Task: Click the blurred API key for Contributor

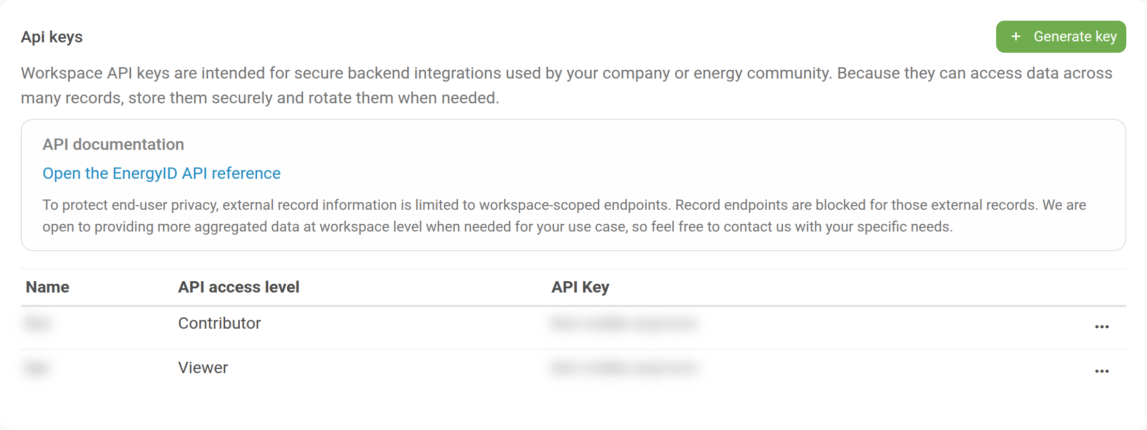Action: point(624,324)
